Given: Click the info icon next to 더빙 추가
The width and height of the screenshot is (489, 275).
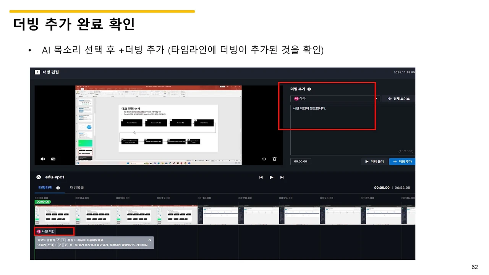Looking at the screenshot, I should [x=309, y=89].
